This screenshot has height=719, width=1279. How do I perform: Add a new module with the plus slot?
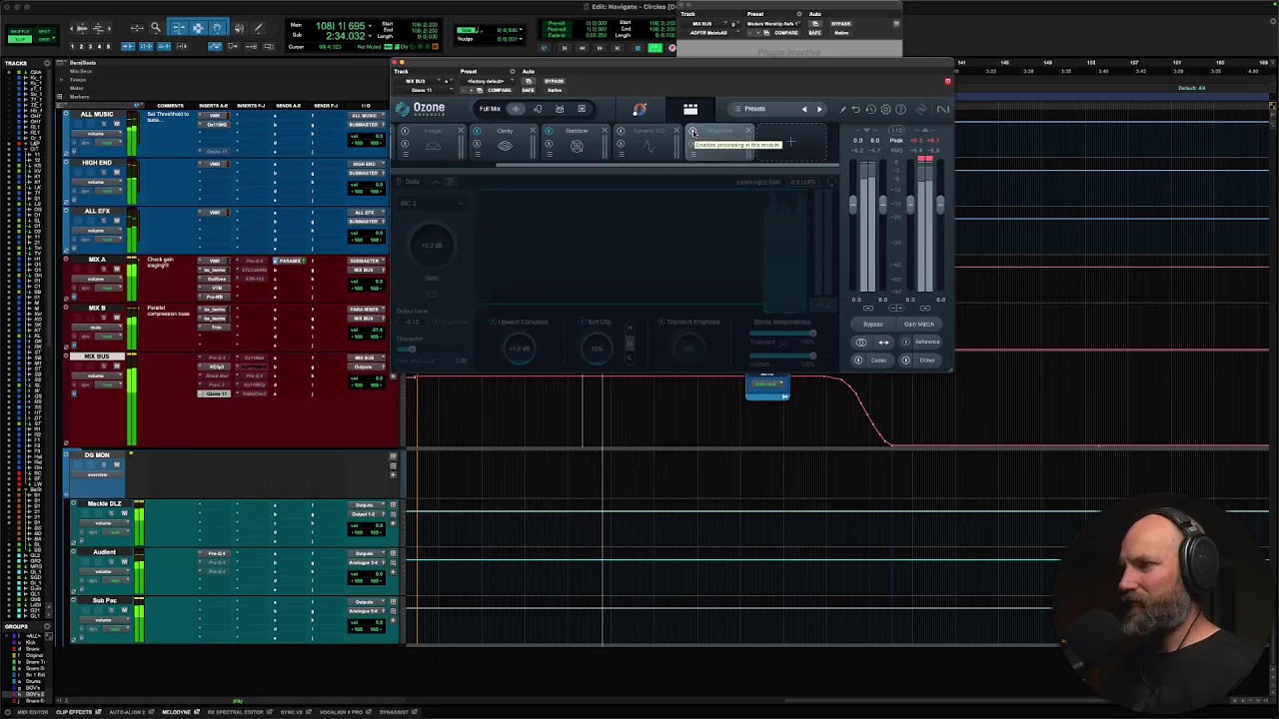tap(790, 143)
